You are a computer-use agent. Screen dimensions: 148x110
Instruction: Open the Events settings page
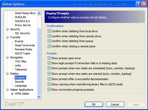point(19,41)
